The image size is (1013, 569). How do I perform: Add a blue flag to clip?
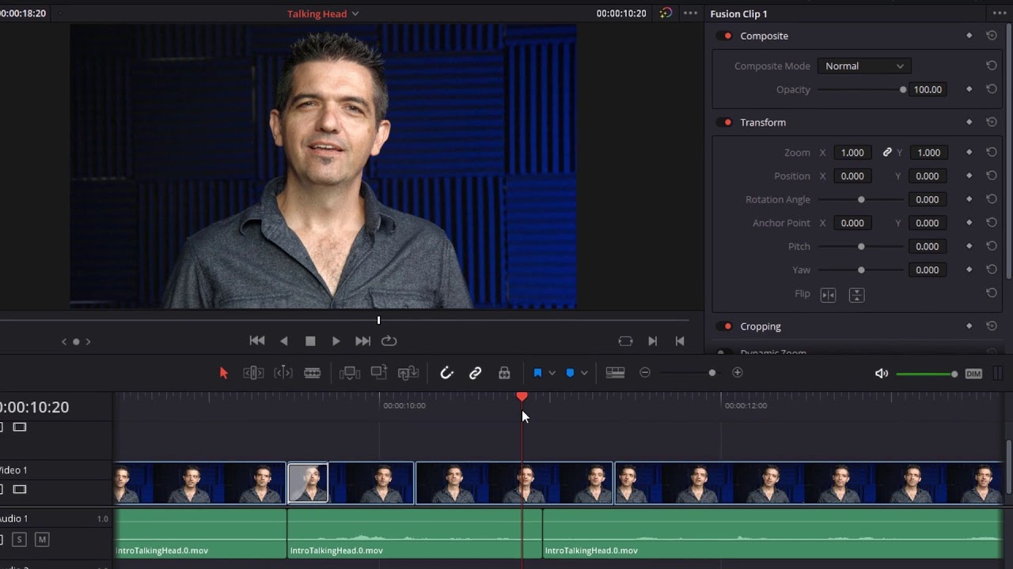(537, 373)
